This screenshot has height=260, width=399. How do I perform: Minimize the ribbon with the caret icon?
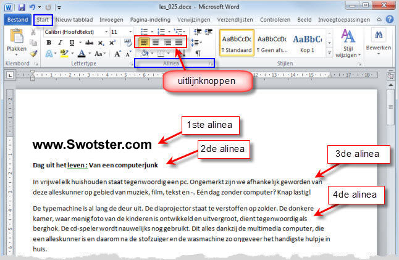(379, 19)
